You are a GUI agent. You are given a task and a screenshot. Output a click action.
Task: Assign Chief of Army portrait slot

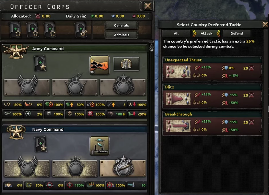pyautogui.click(x=40, y=63)
